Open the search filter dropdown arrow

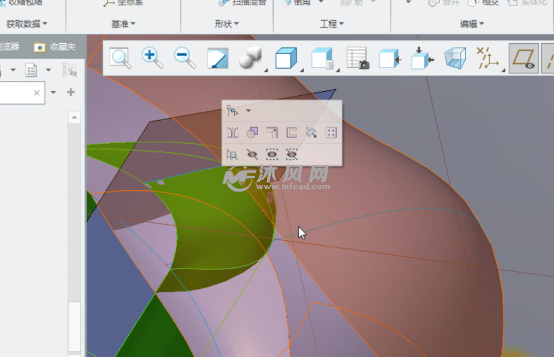point(53,92)
